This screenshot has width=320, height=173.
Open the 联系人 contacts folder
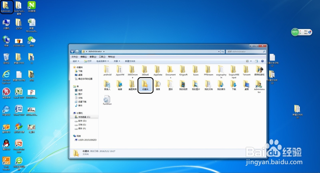pos(107,85)
